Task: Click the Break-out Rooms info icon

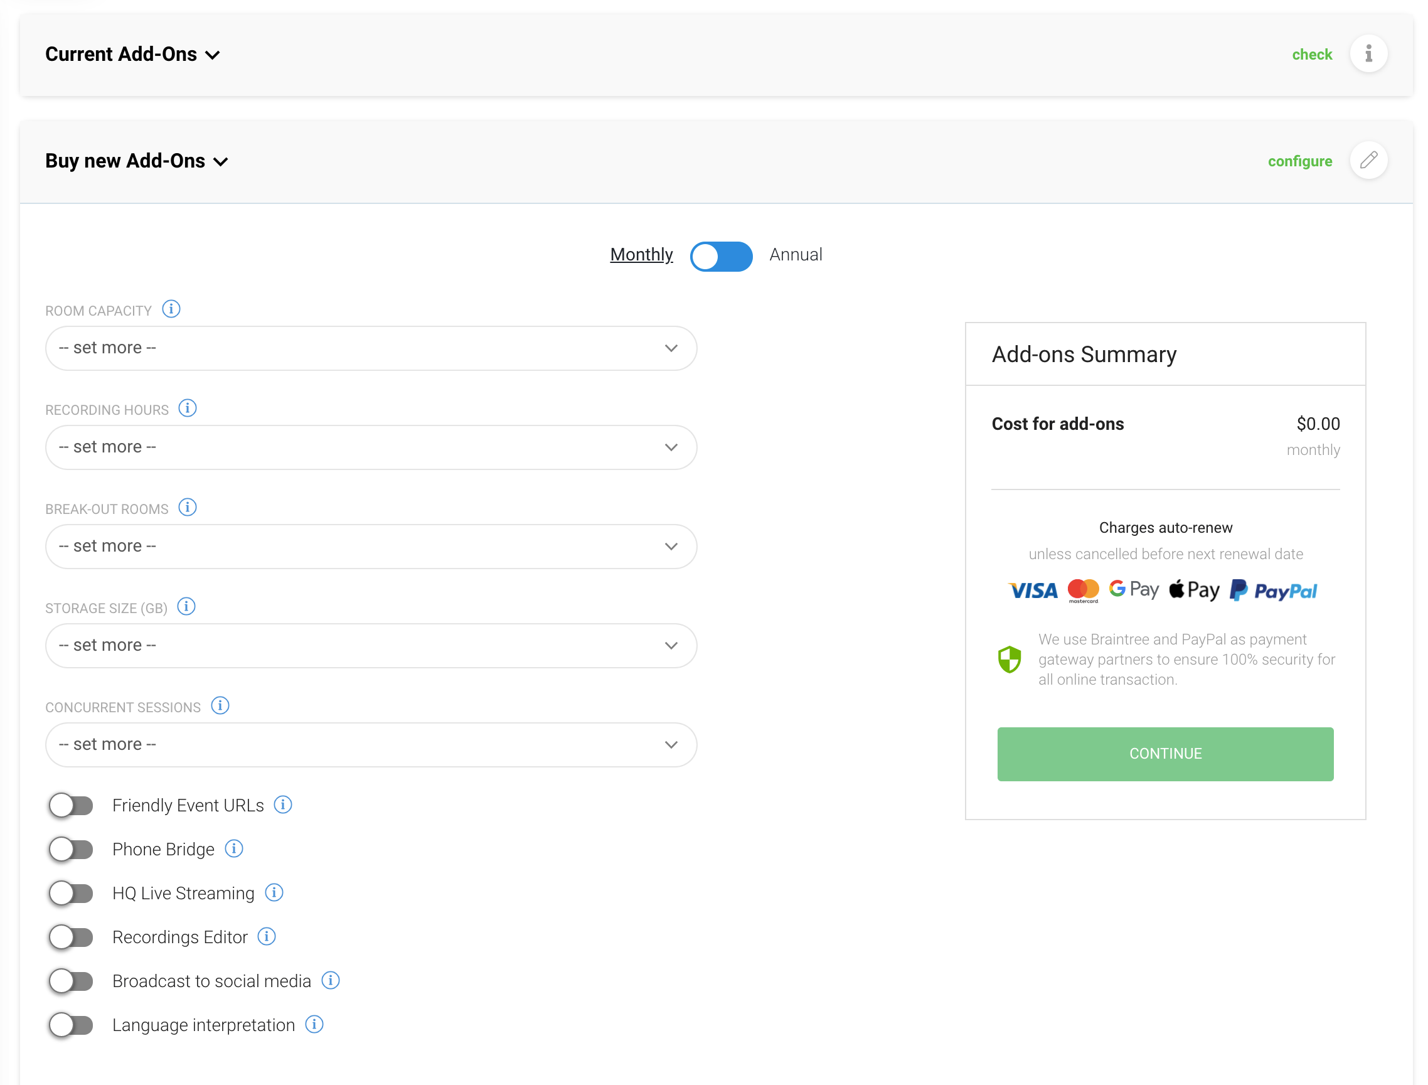Action: 187,508
